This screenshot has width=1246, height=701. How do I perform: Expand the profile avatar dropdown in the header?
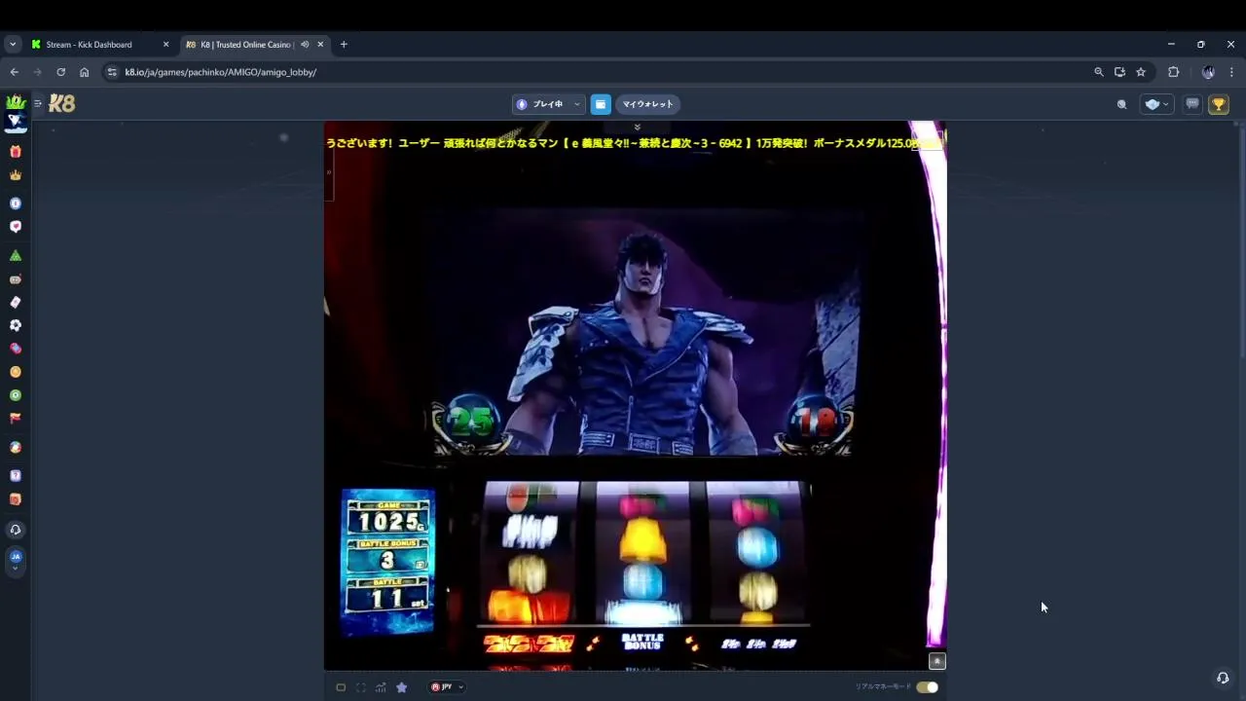pyautogui.click(x=1156, y=104)
